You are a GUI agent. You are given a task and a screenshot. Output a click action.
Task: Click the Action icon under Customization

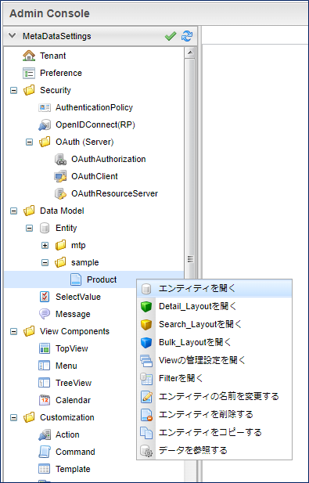pos(45,435)
